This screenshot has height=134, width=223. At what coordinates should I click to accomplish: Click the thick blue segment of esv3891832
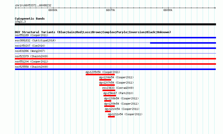tap(183, 43)
